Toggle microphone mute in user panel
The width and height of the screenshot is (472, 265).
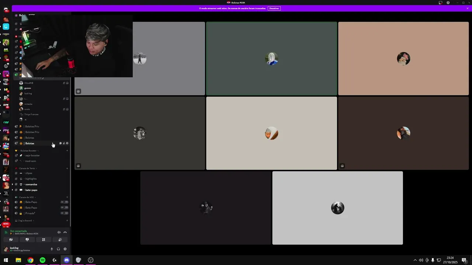pyautogui.click(x=52, y=249)
